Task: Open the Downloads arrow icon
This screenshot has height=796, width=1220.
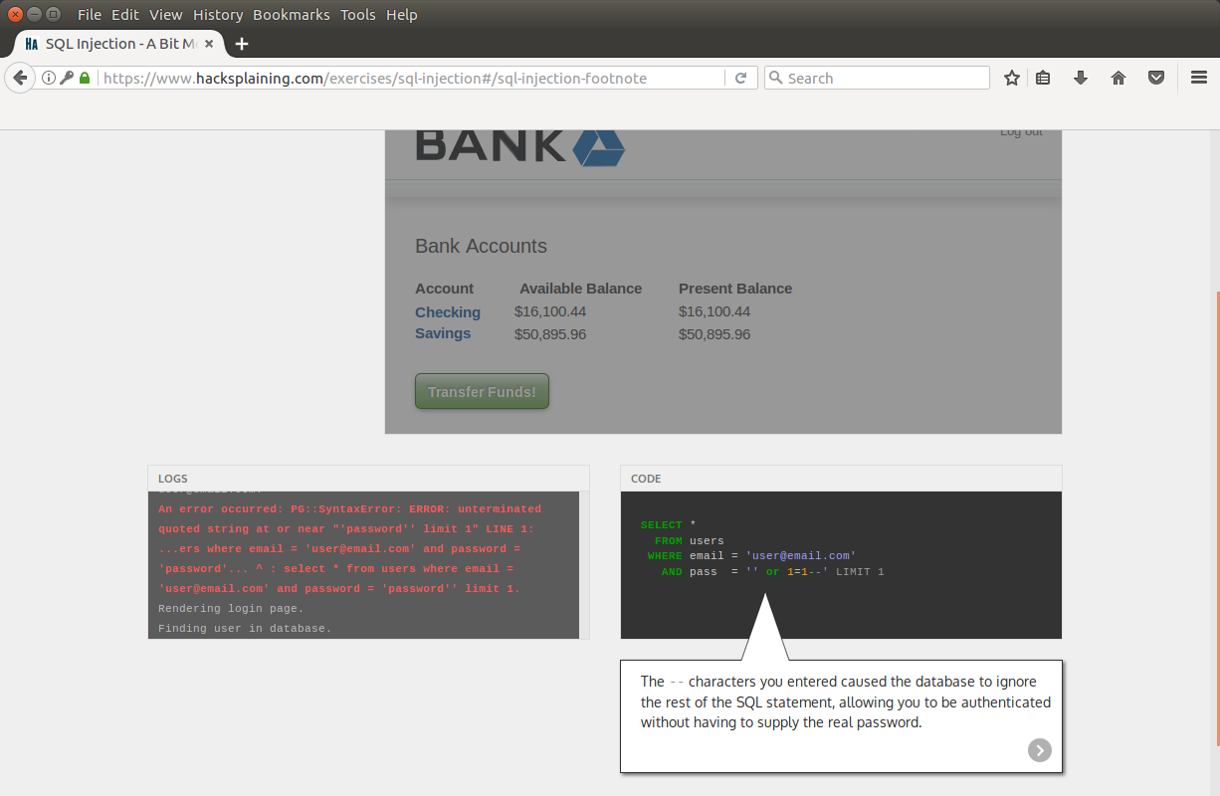Action: tap(1081, 78)
